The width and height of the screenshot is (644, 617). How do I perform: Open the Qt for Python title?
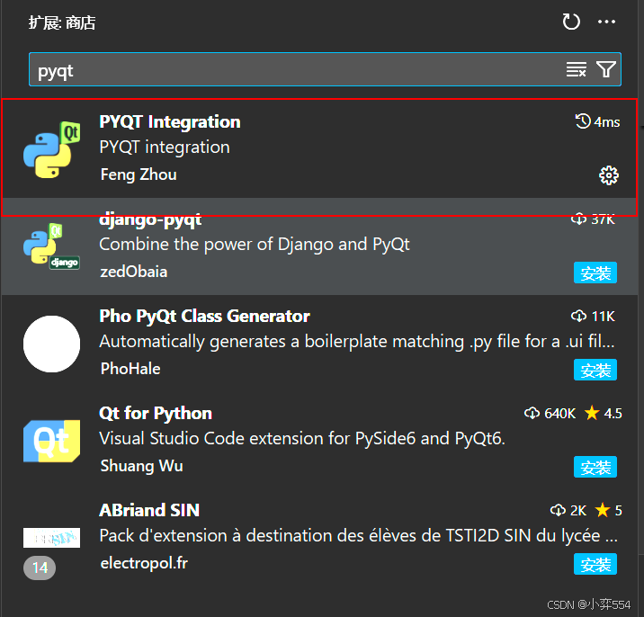click(156, 413)
